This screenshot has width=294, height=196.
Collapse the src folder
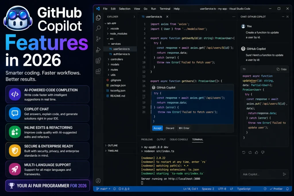108,39
